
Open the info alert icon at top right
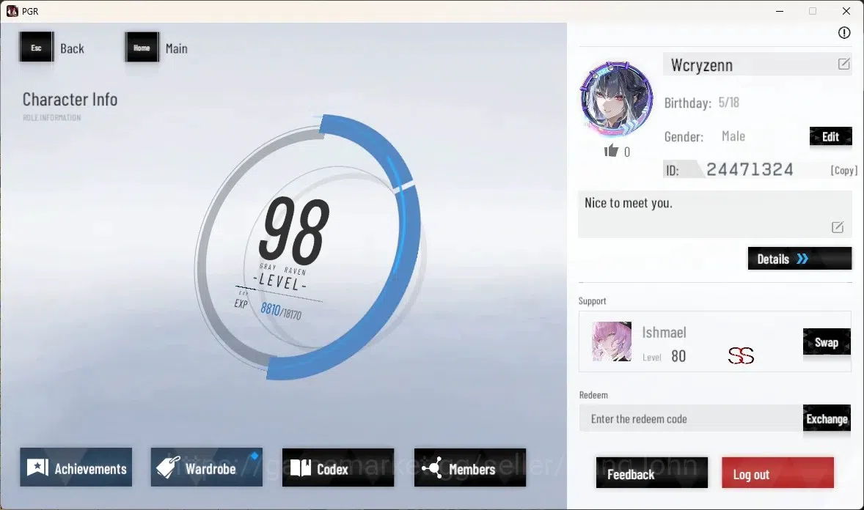tap(843, 33)
